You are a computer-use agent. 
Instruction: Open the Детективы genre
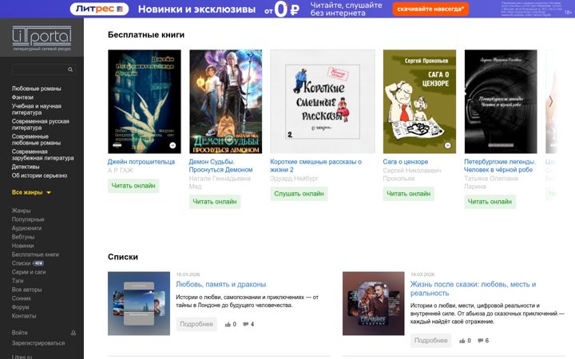[26, 167]
